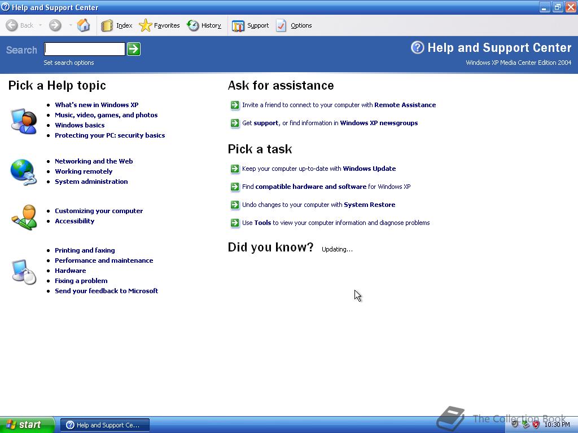The image size is (578, 433).
Task: Open Networking and the Web topic
Action: [x=94, y=161]
